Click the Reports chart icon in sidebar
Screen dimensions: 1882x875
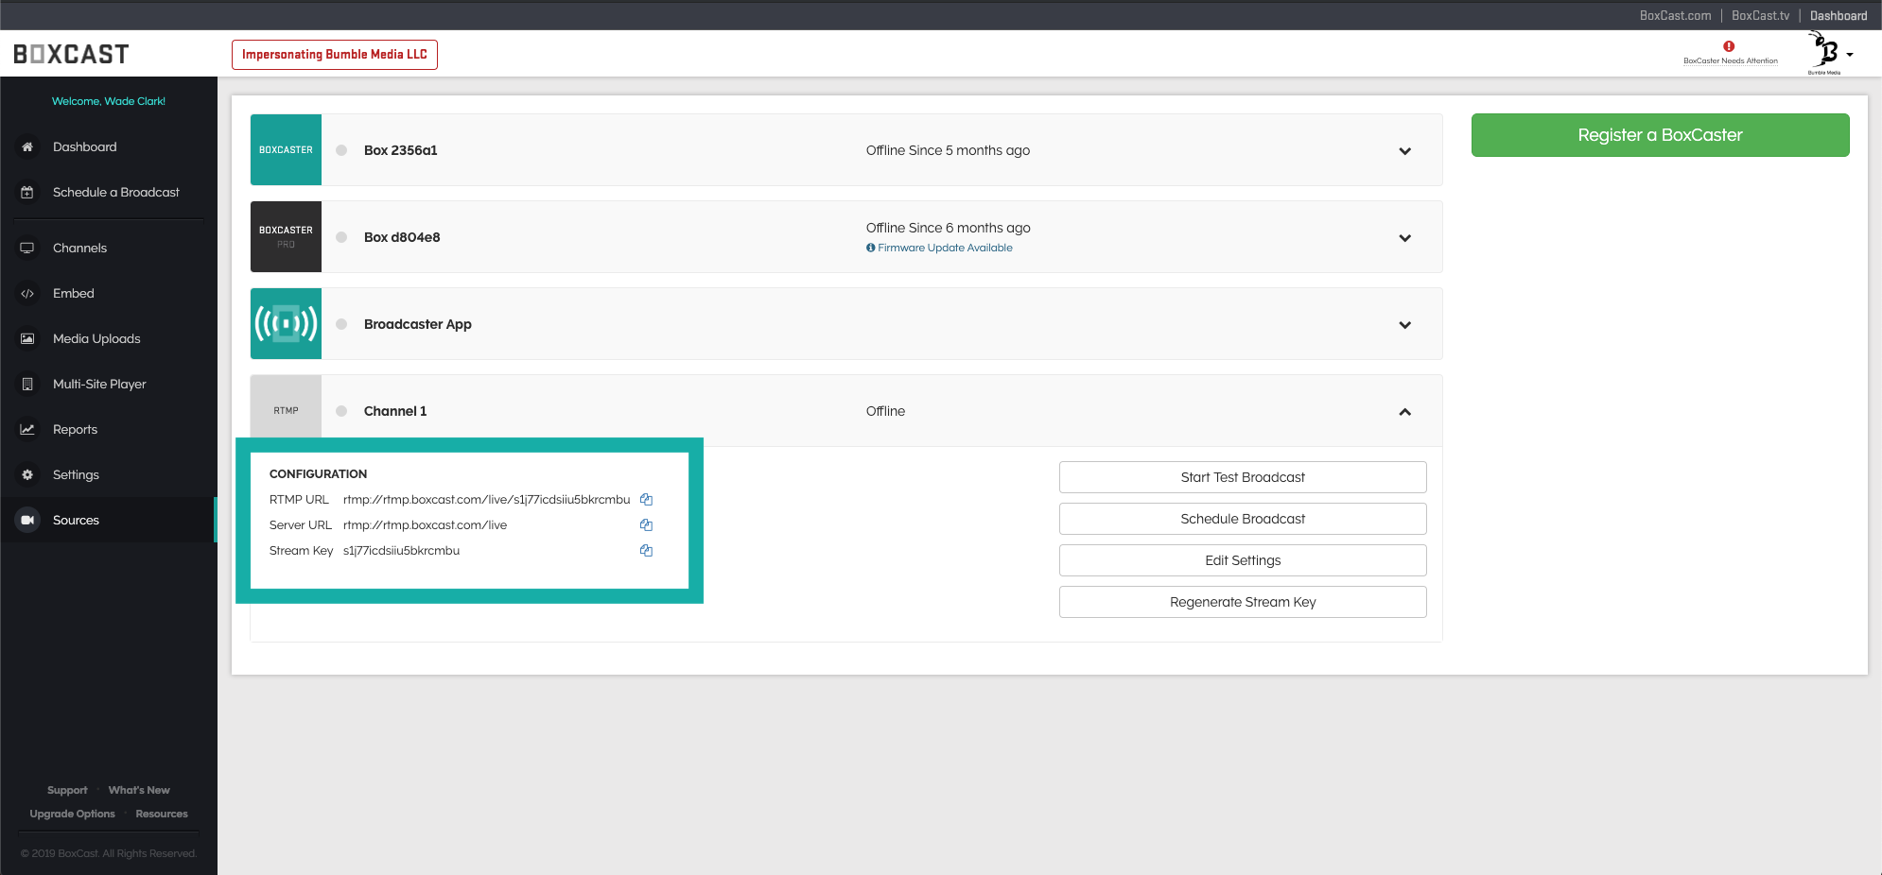[x=27, y=430]
